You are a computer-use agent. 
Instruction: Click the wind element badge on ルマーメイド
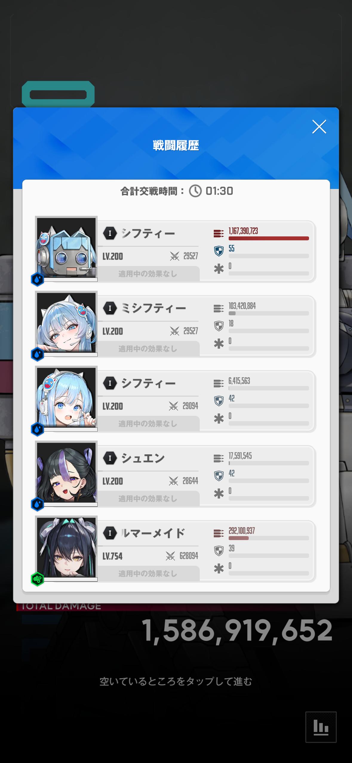[x=37, y=579]
